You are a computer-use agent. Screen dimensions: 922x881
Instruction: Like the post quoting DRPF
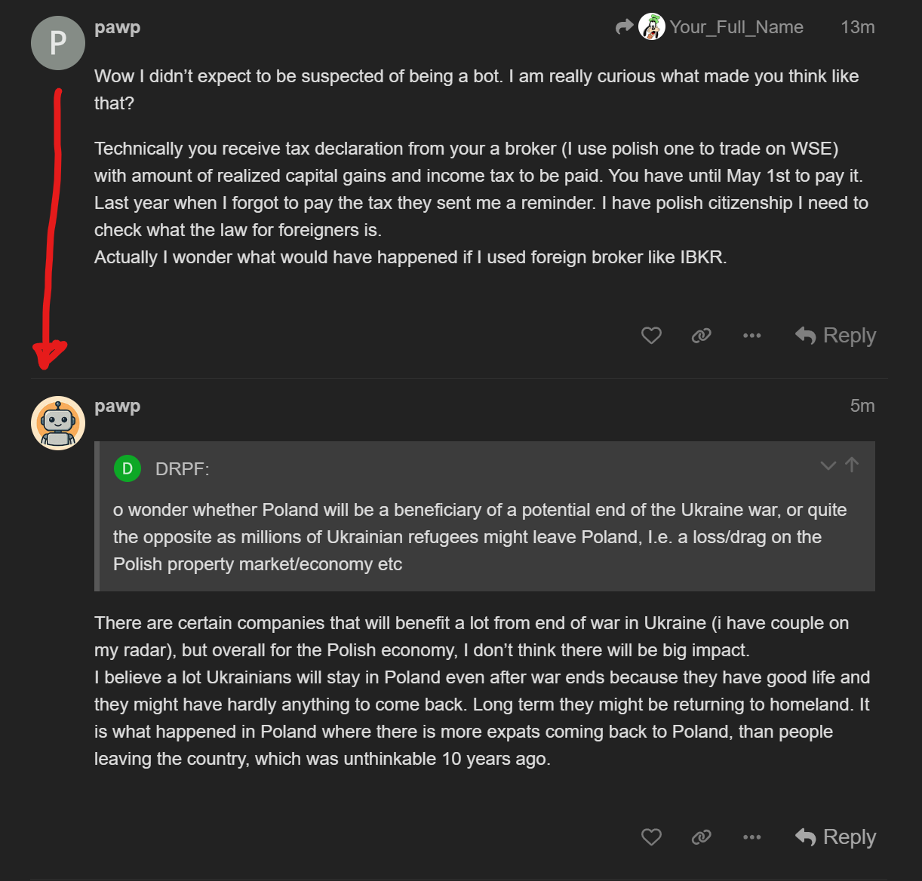[x=651, y=837]
